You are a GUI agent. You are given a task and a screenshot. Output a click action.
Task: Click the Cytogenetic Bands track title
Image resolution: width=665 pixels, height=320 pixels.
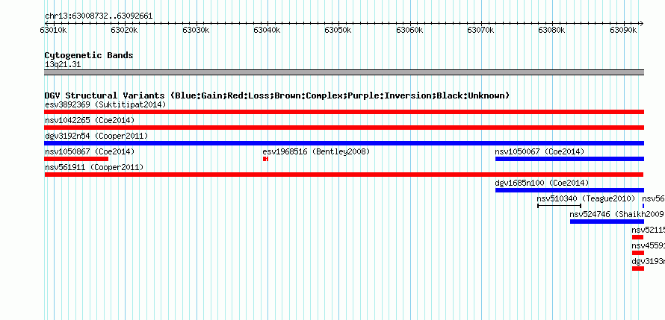[x=89, y=55]
